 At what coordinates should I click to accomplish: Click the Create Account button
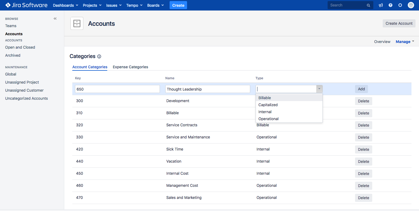pyautogui.click(x=399, y=23)
